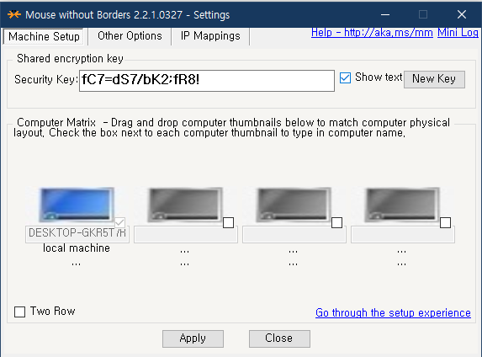
Task: Open the IP Mappings tab
Action: point(210,36)
